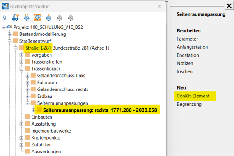
Task: Open Notizen in the side panel
Action: (185, 64)
